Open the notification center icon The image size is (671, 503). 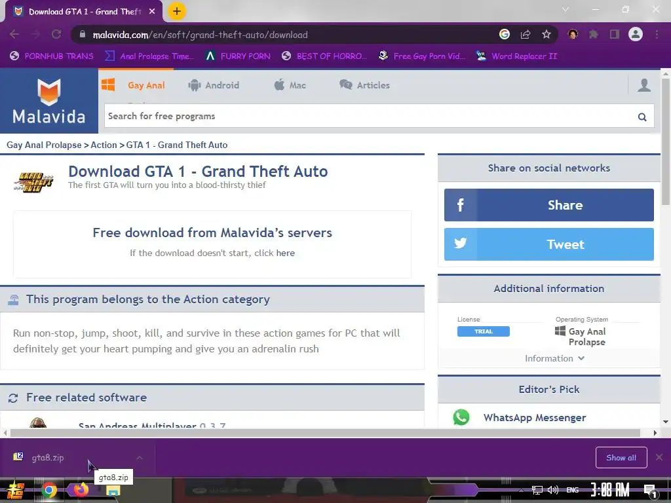[x=650, y=491]
